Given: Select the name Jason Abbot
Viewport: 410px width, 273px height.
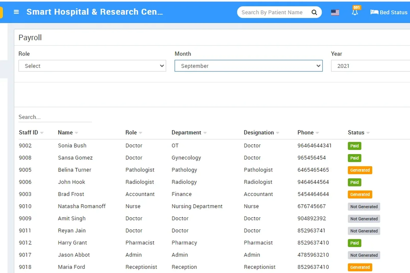Looking at the screenshot, I should [74, 255].
